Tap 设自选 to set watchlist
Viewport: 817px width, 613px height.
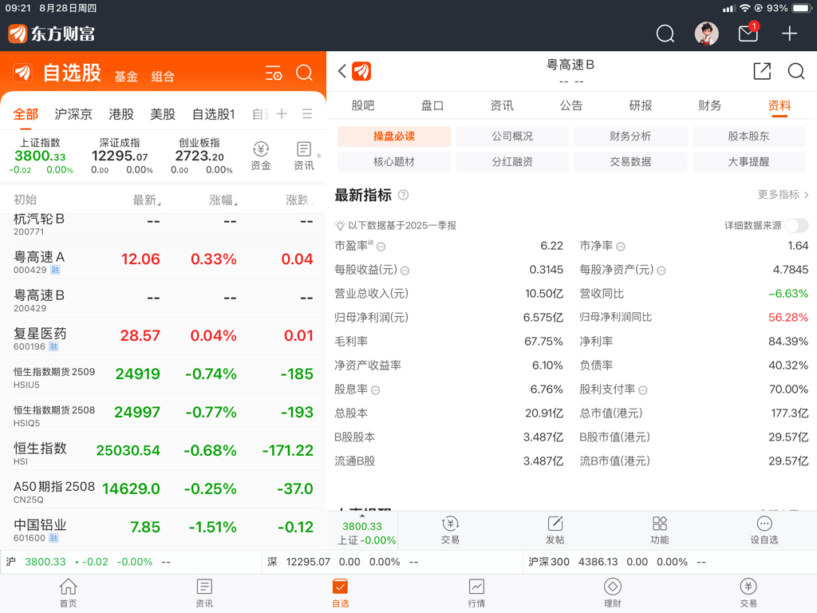(764, 530)
